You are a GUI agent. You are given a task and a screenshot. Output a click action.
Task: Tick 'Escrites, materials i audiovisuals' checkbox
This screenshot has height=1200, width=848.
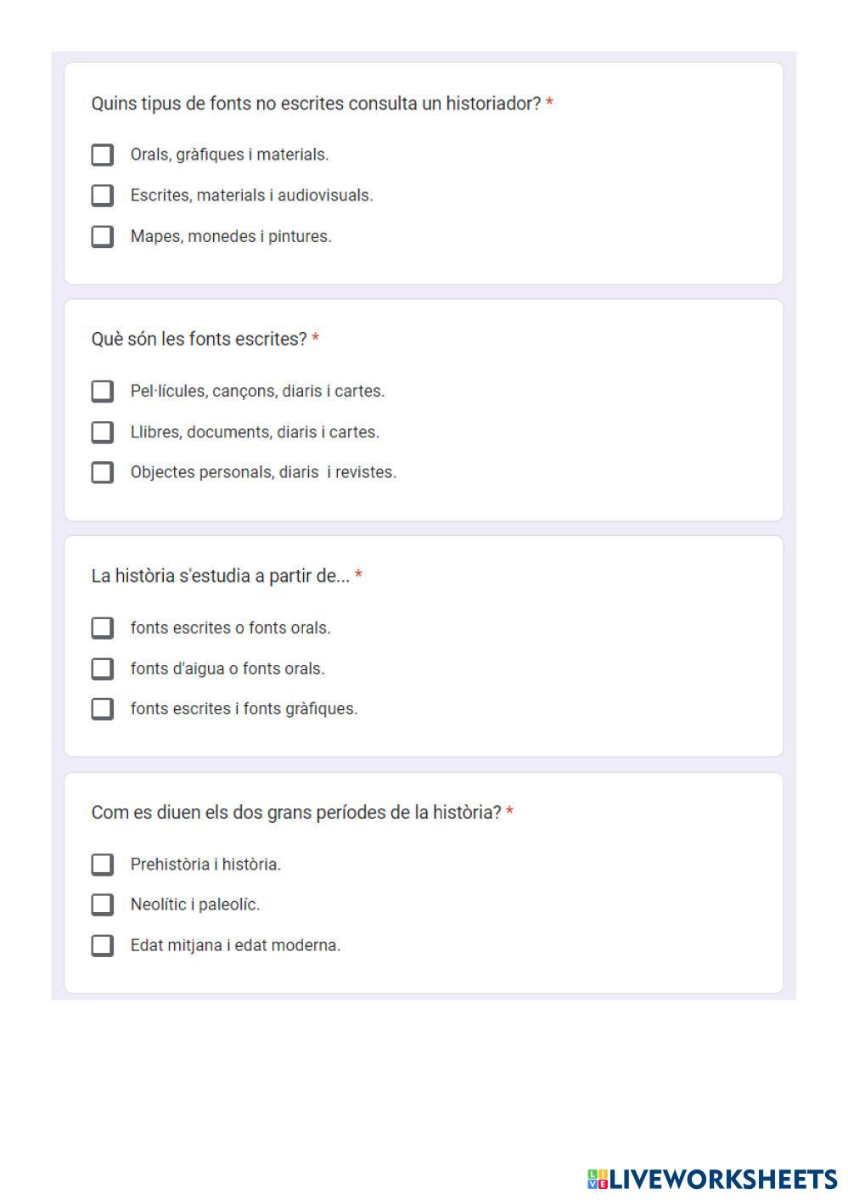102,195
